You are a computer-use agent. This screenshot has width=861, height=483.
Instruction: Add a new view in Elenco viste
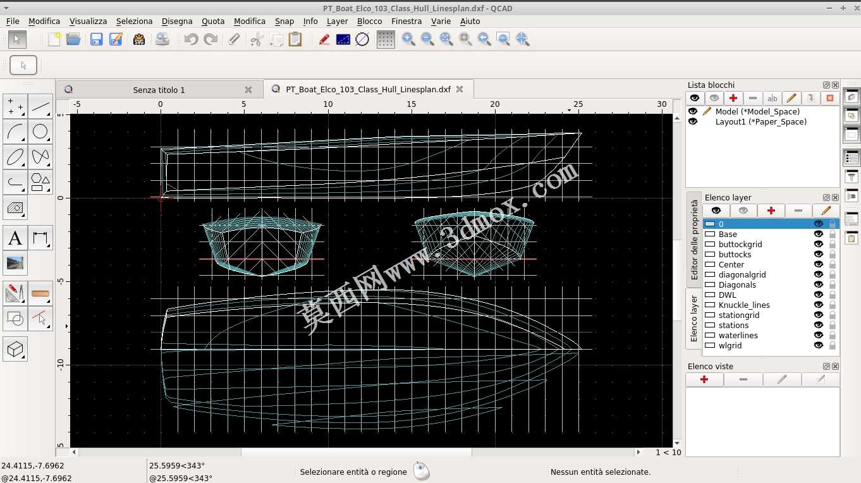point(704,379)
